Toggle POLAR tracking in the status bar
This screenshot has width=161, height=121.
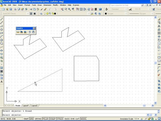coord(45,119)
